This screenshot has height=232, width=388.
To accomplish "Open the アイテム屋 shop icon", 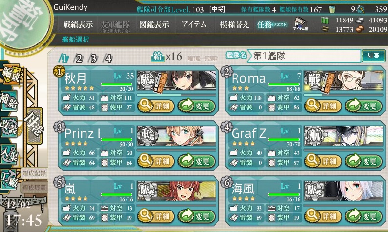I will (x=301, y=24).
